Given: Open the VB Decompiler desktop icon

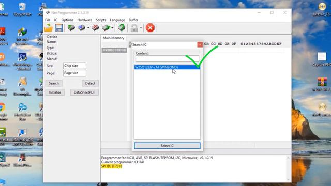Looking at the screenshot, I should 22,87.
